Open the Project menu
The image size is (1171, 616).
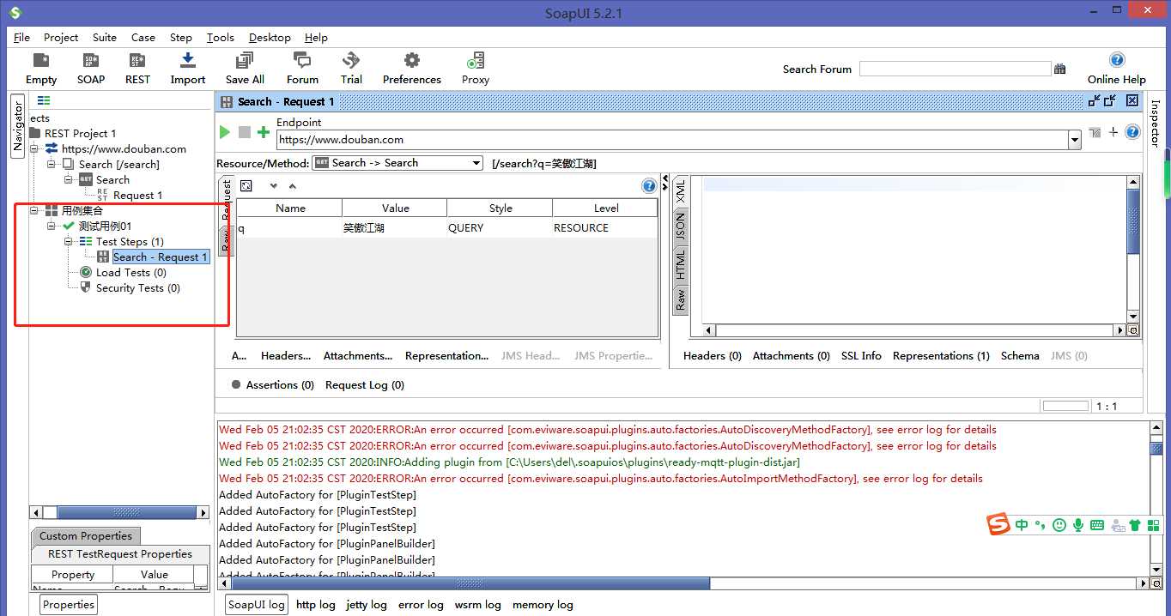(61, 37)
